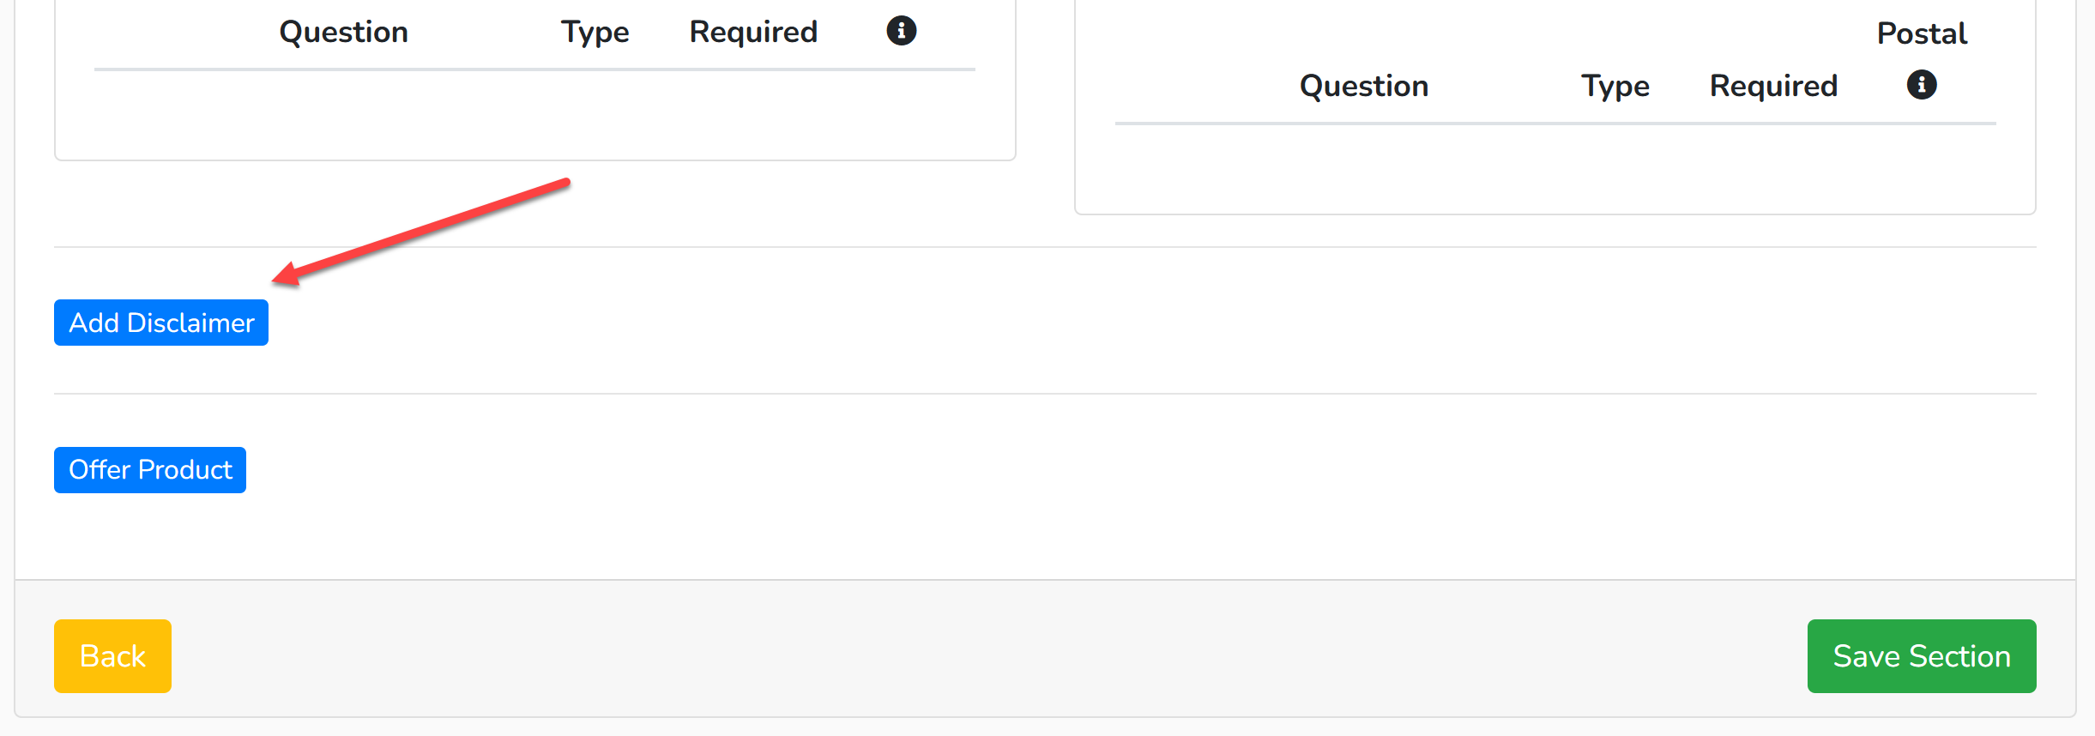Click the red arrow pointing at Add Disclaimer
The width and height of the screenshot is (2095, 736).
[x=420, y=232]
